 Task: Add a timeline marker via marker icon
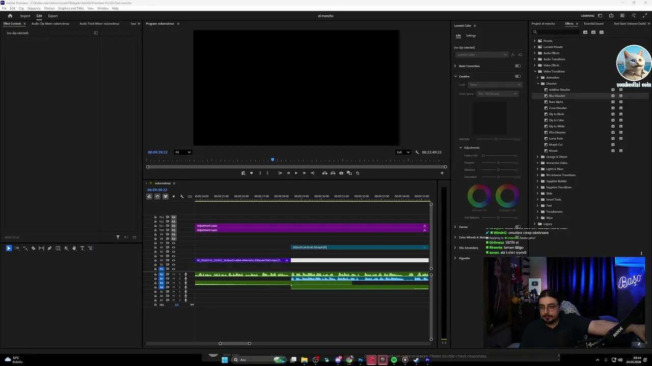point(173,196)
